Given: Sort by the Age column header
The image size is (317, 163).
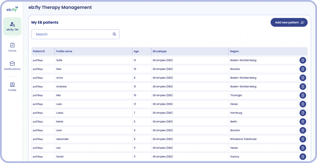Looking at the screenshot, I should (x=136, y=51).
